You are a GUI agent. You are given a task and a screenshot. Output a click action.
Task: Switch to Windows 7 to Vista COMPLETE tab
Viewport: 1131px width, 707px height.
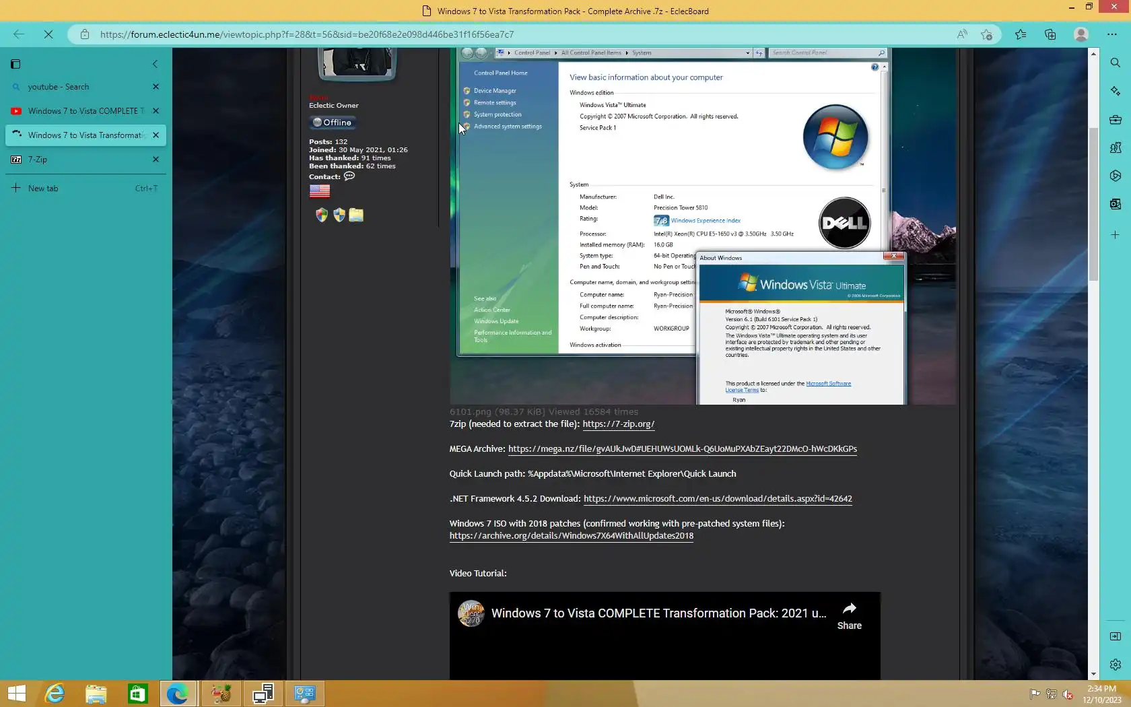point(85,111)
